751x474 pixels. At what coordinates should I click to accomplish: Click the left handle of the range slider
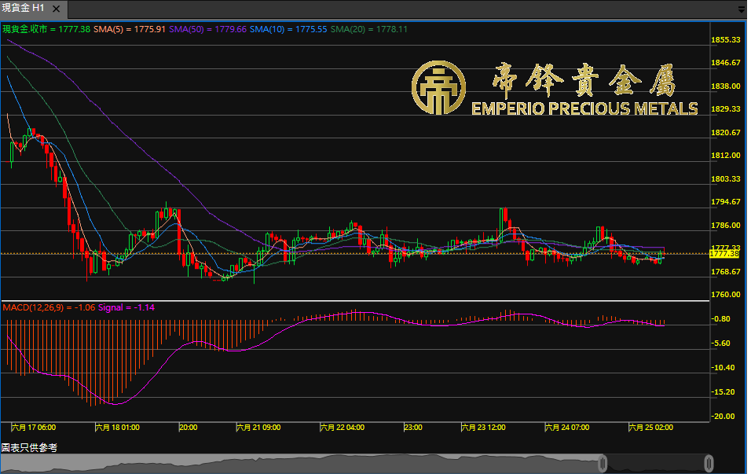pos(603,463)
